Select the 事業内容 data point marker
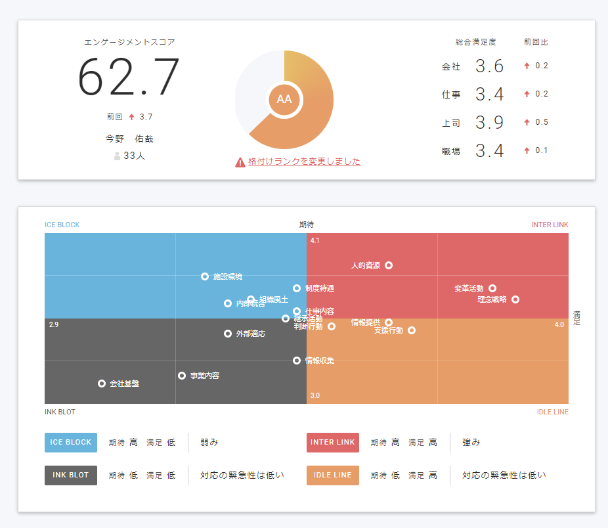 pos(182,376)
